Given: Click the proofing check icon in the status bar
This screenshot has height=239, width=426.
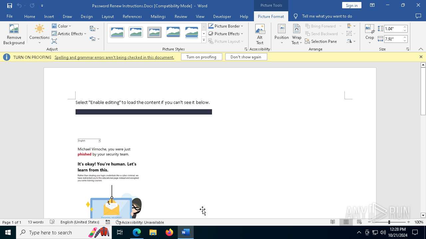Looking at the screenshot, I should (52, 222).
